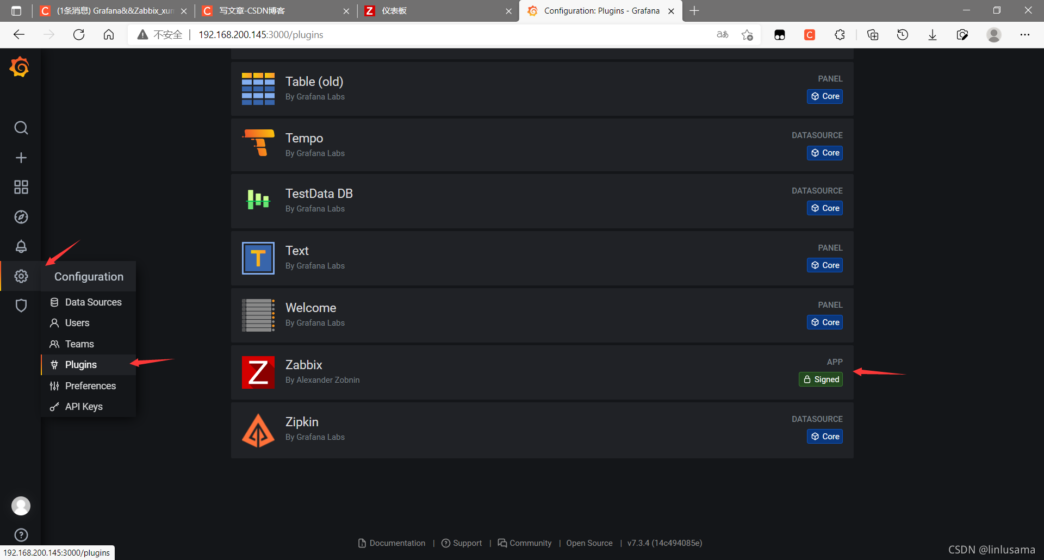
Task: Open API Keys in Configuration menu
Action: (83, 406)
